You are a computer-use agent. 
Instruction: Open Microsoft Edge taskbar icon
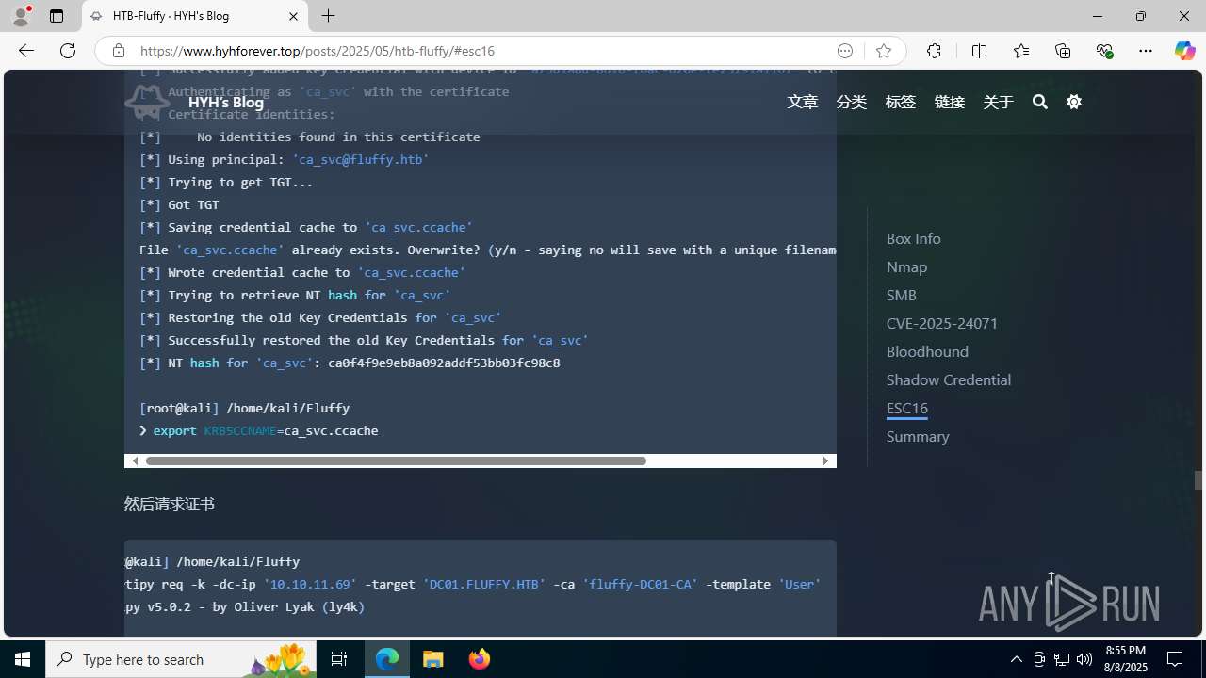(x=387, y=659)
